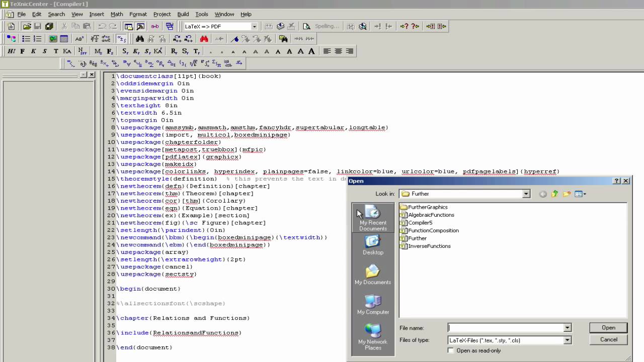Screen dimensions: 644x362
Task: Click the insert bulleted list icon
Action: coord(26,39)
